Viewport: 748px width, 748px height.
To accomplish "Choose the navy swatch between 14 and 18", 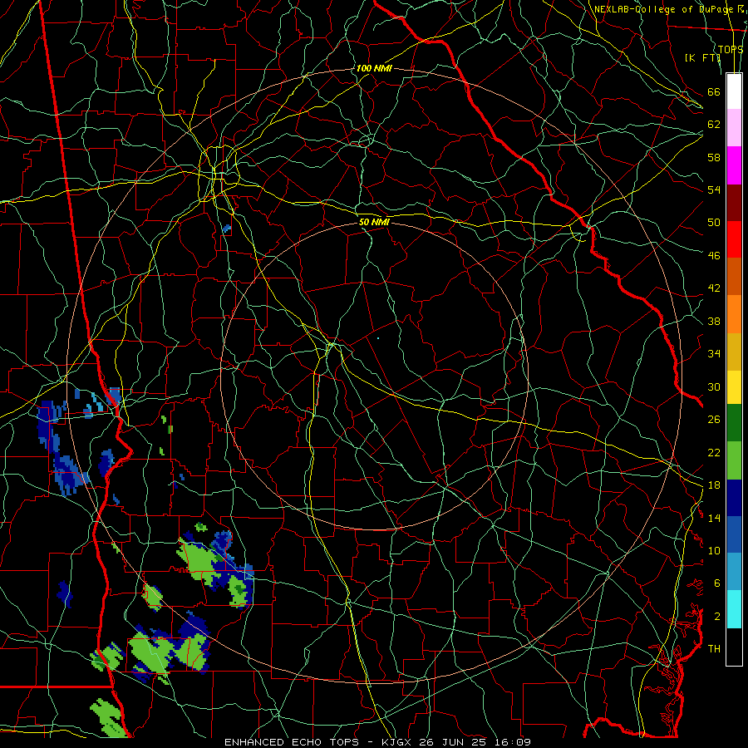I will click(734, 498).
